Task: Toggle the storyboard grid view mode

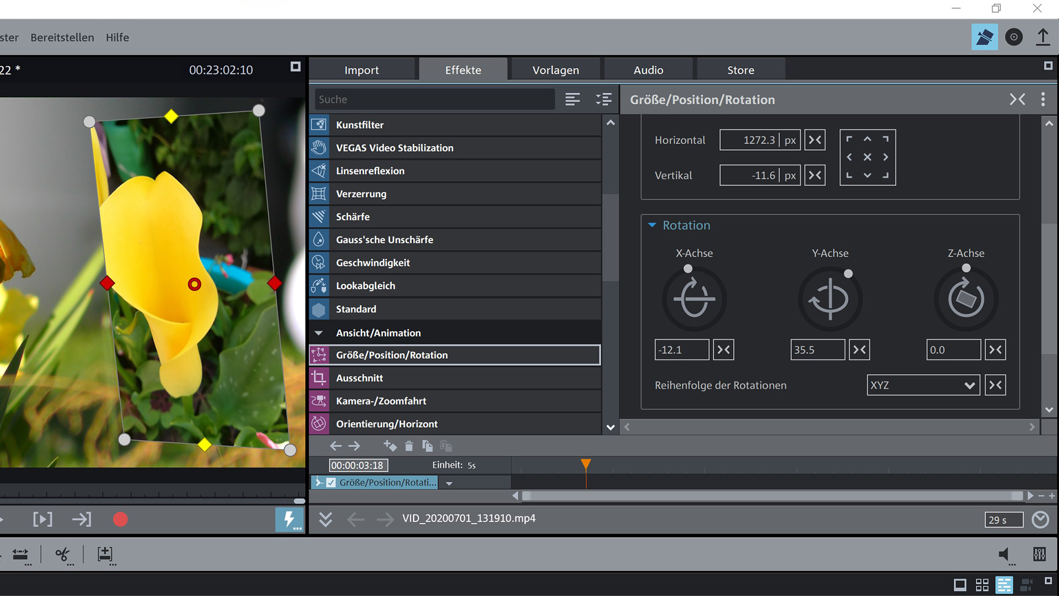Action: click(x=982, y=584)
